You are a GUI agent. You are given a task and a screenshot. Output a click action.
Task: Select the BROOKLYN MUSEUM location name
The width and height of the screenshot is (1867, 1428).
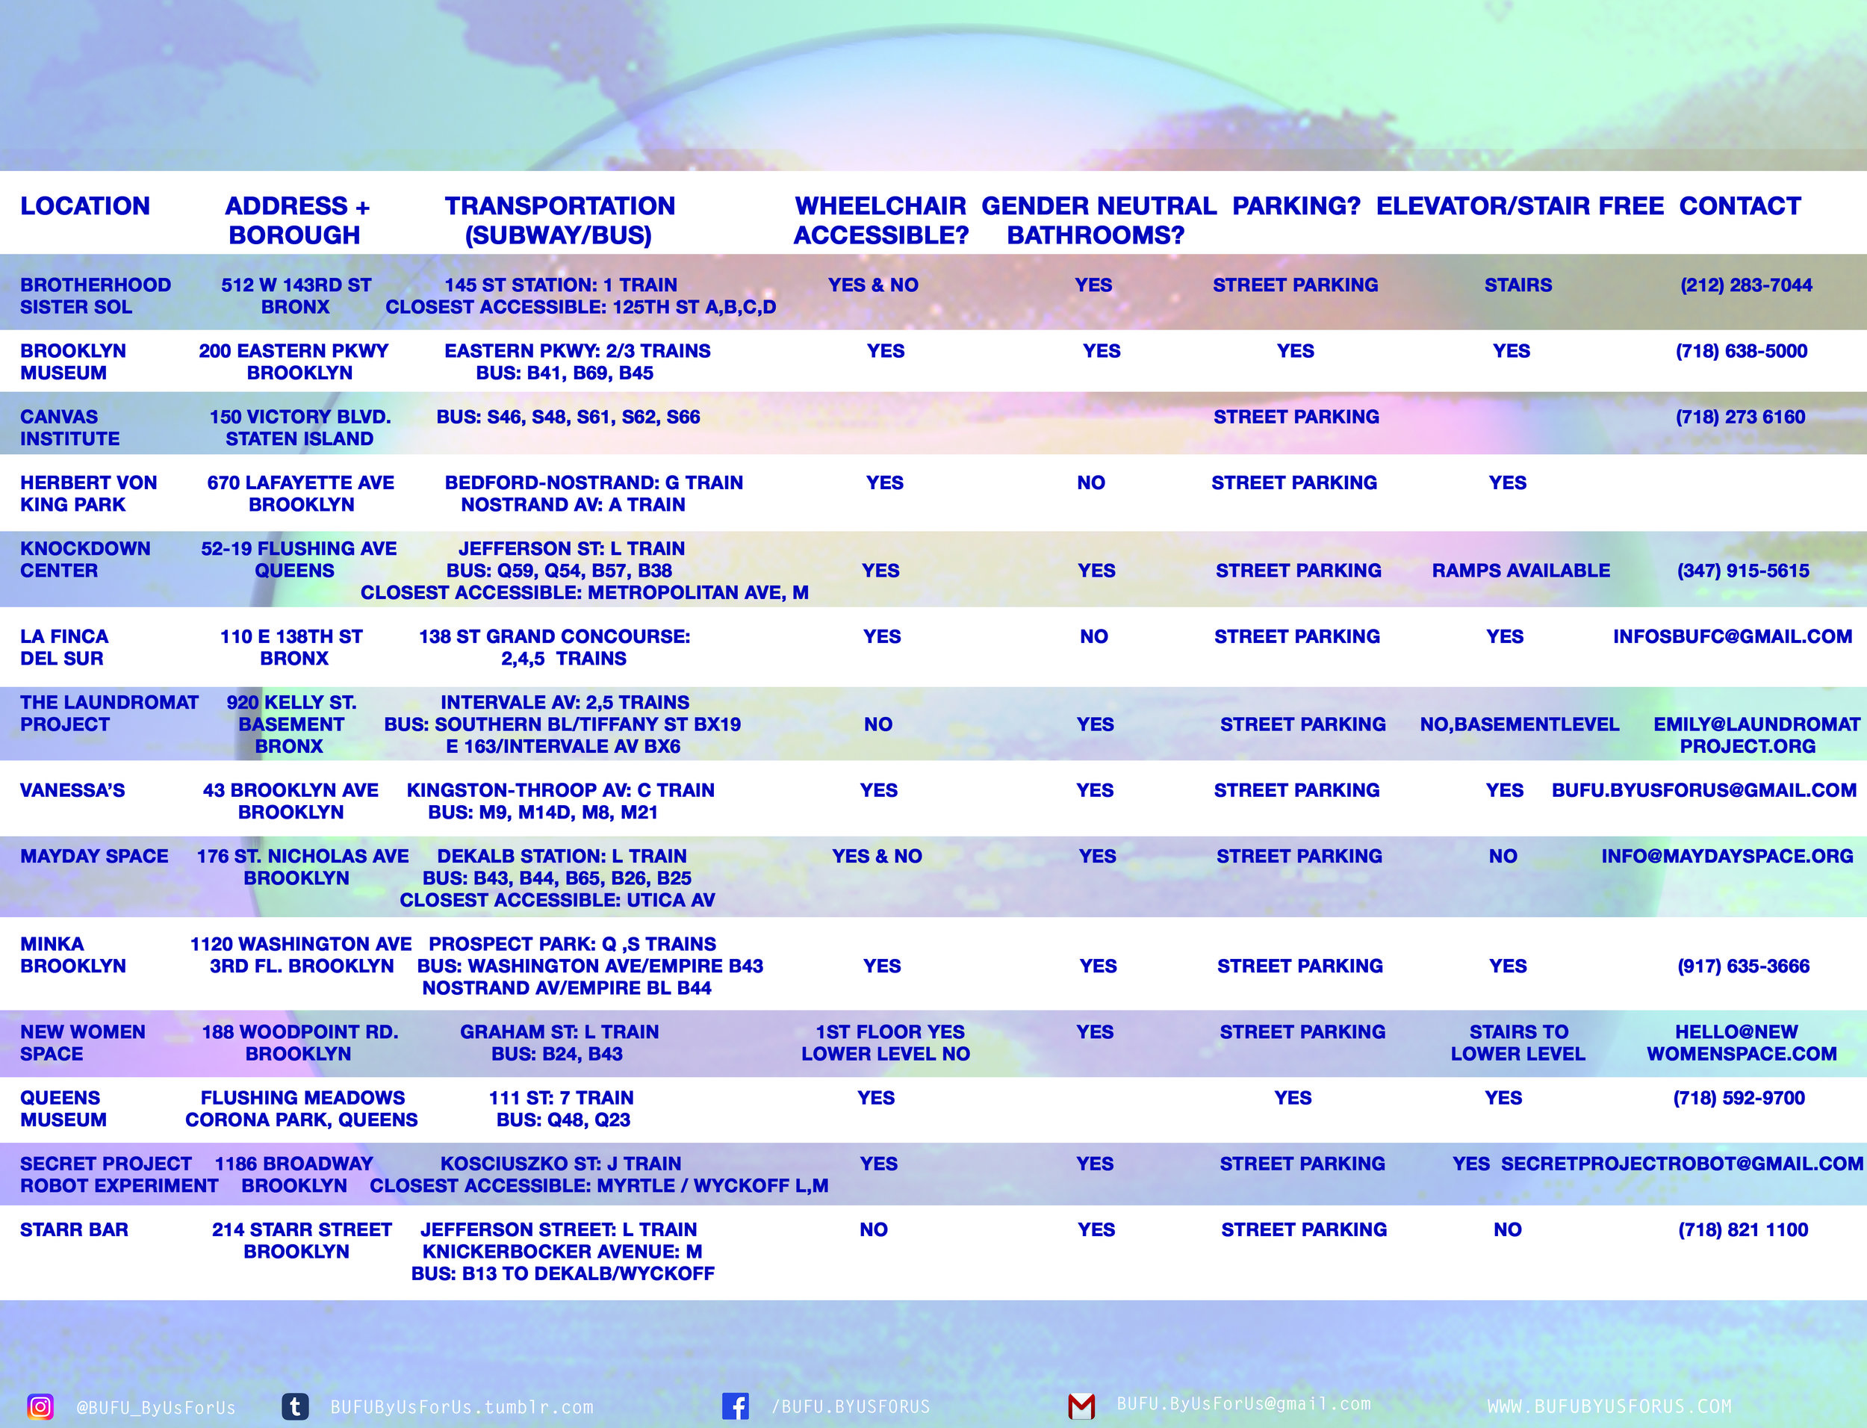73,361
